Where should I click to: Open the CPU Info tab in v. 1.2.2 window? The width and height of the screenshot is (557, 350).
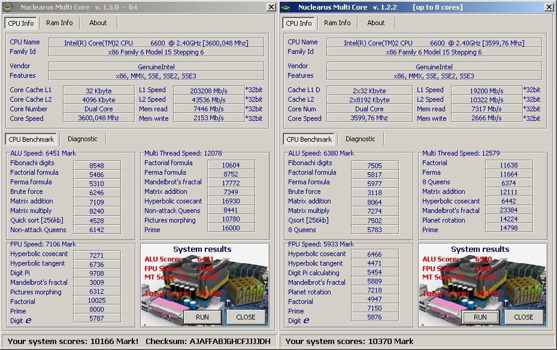[x=299, y=23]
